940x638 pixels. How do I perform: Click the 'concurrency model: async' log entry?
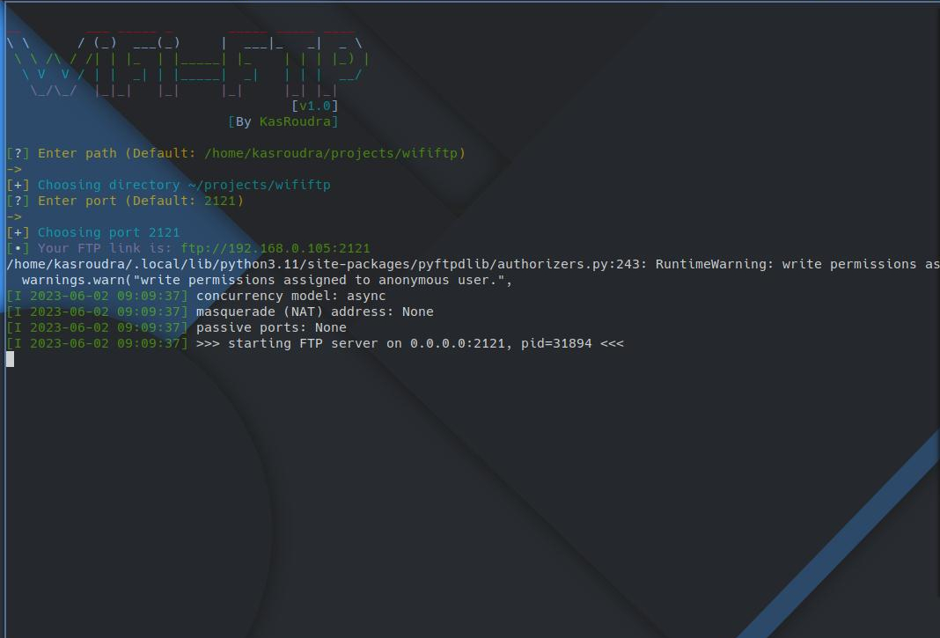coord(290,296)
